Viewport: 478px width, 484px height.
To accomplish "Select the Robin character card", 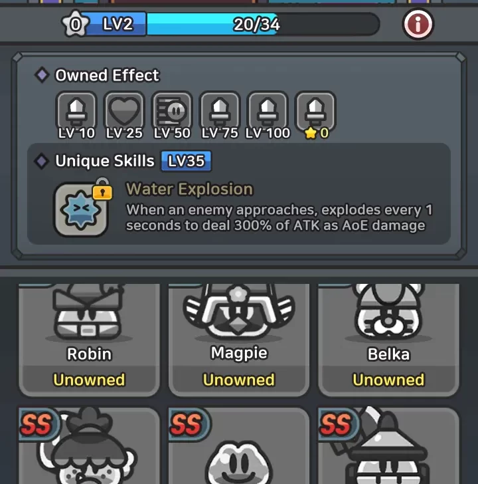I will point(89,339).
